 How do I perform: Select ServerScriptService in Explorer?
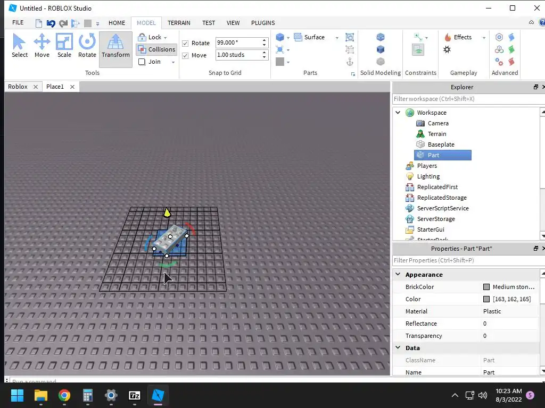pos(443,208)
